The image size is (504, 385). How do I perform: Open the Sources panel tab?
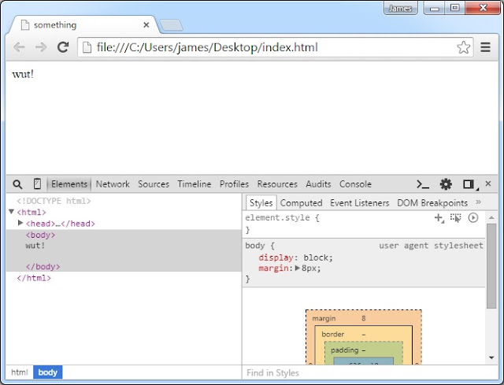(154, 184)
